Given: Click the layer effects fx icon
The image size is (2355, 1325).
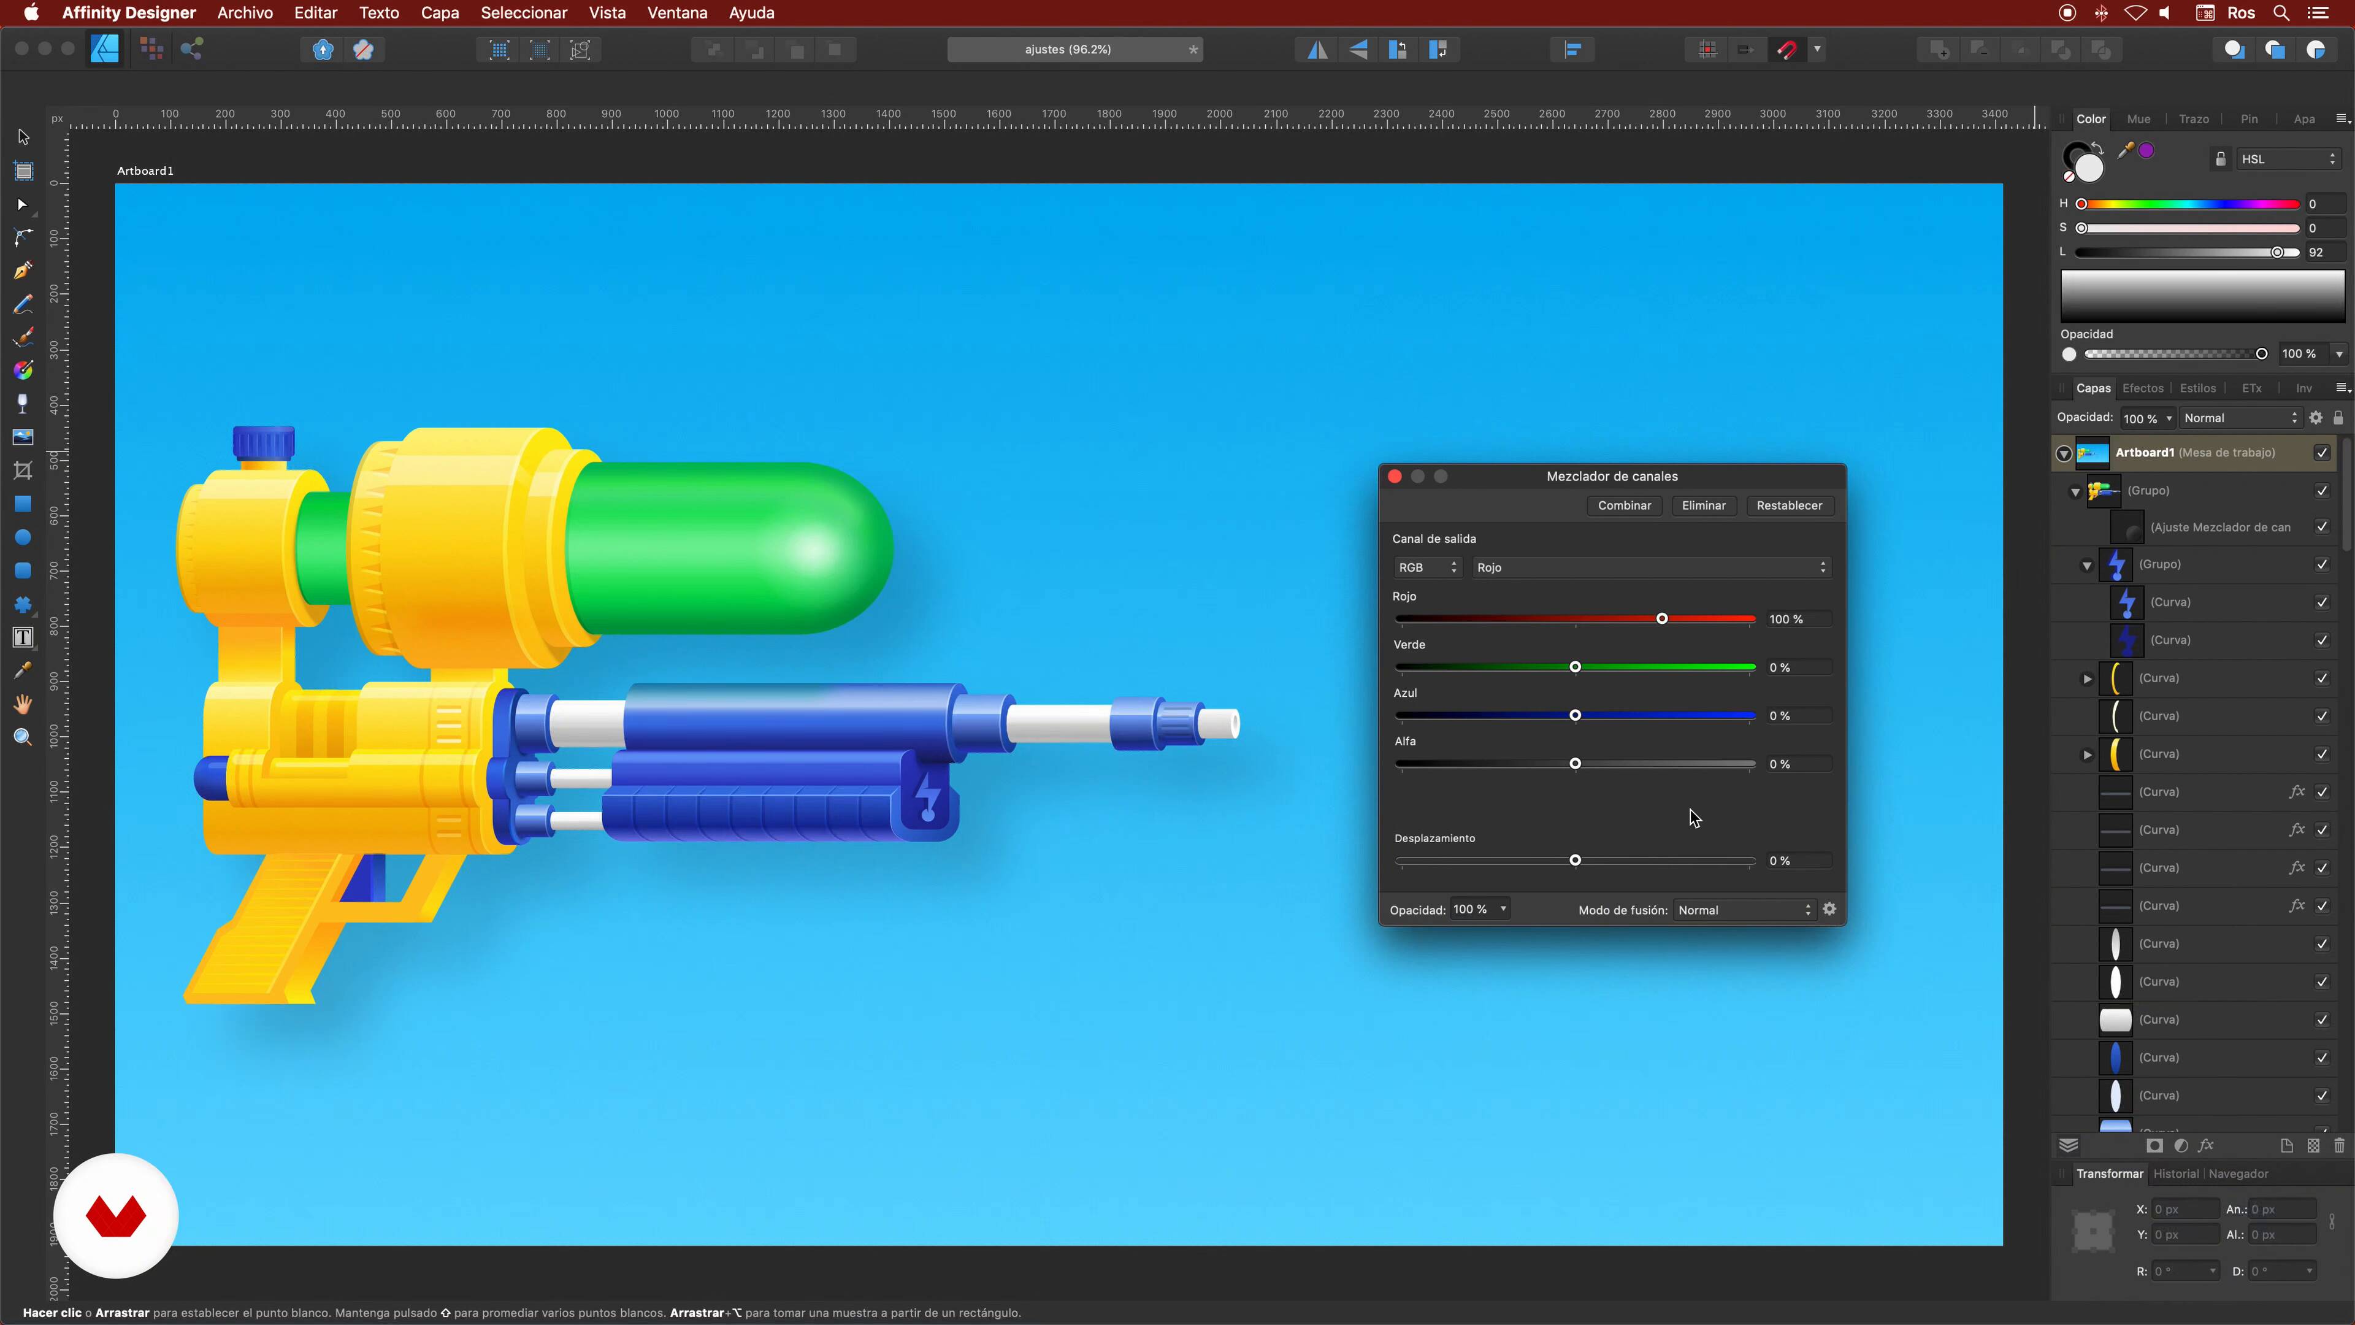Looking at the screenshot, I should pos(2206,1146).
